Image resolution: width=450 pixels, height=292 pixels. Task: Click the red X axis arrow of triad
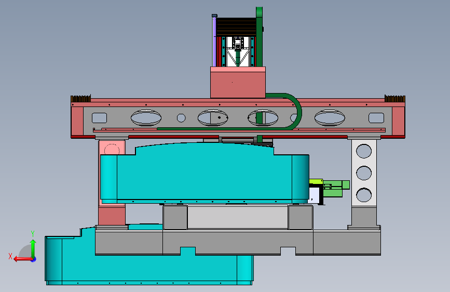tap(22, 259)
